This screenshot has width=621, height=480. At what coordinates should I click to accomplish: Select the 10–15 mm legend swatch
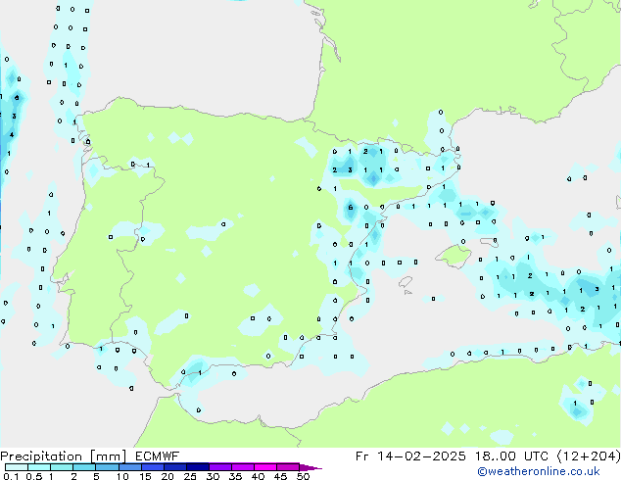pos(130,467)
